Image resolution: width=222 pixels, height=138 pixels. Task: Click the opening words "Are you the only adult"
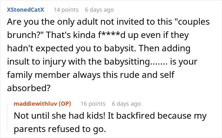coord(43,23)
